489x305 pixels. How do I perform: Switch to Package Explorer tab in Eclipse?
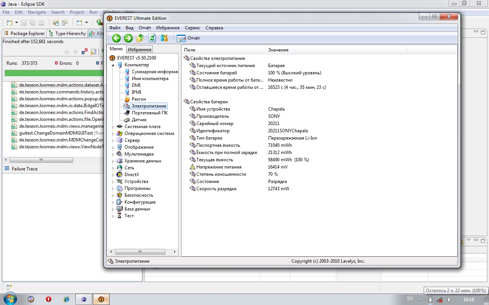(x=24, y=34)
